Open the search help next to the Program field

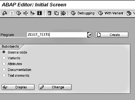click(90, 35)
